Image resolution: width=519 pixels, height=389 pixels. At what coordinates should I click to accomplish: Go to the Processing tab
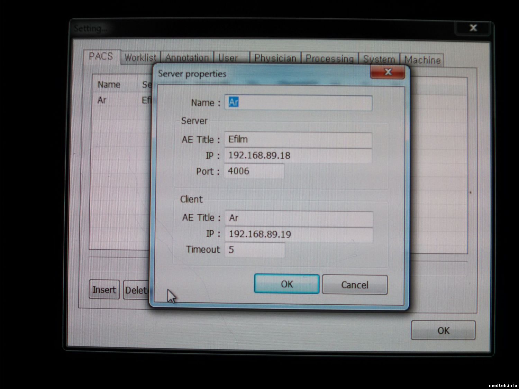pos(329,59)
